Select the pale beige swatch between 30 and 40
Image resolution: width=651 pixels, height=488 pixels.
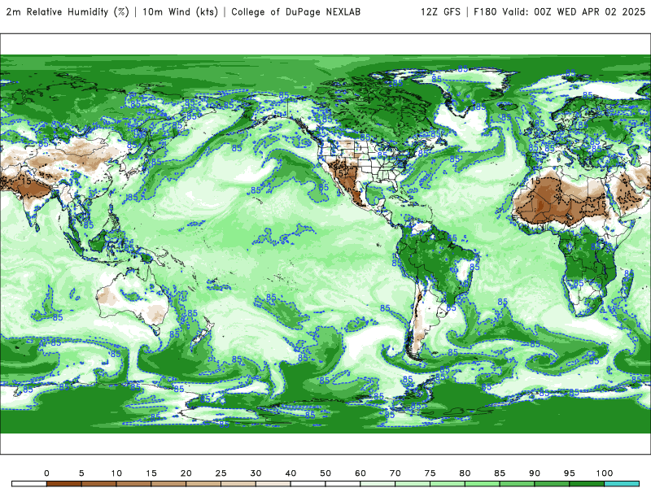273,484
